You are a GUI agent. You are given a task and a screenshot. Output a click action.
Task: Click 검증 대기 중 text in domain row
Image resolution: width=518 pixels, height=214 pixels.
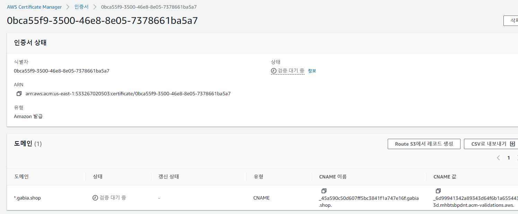coord(113,198)
